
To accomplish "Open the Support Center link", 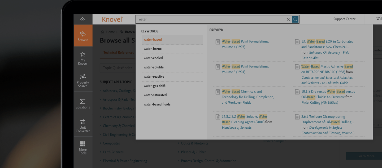I will [x=344, y=19].
